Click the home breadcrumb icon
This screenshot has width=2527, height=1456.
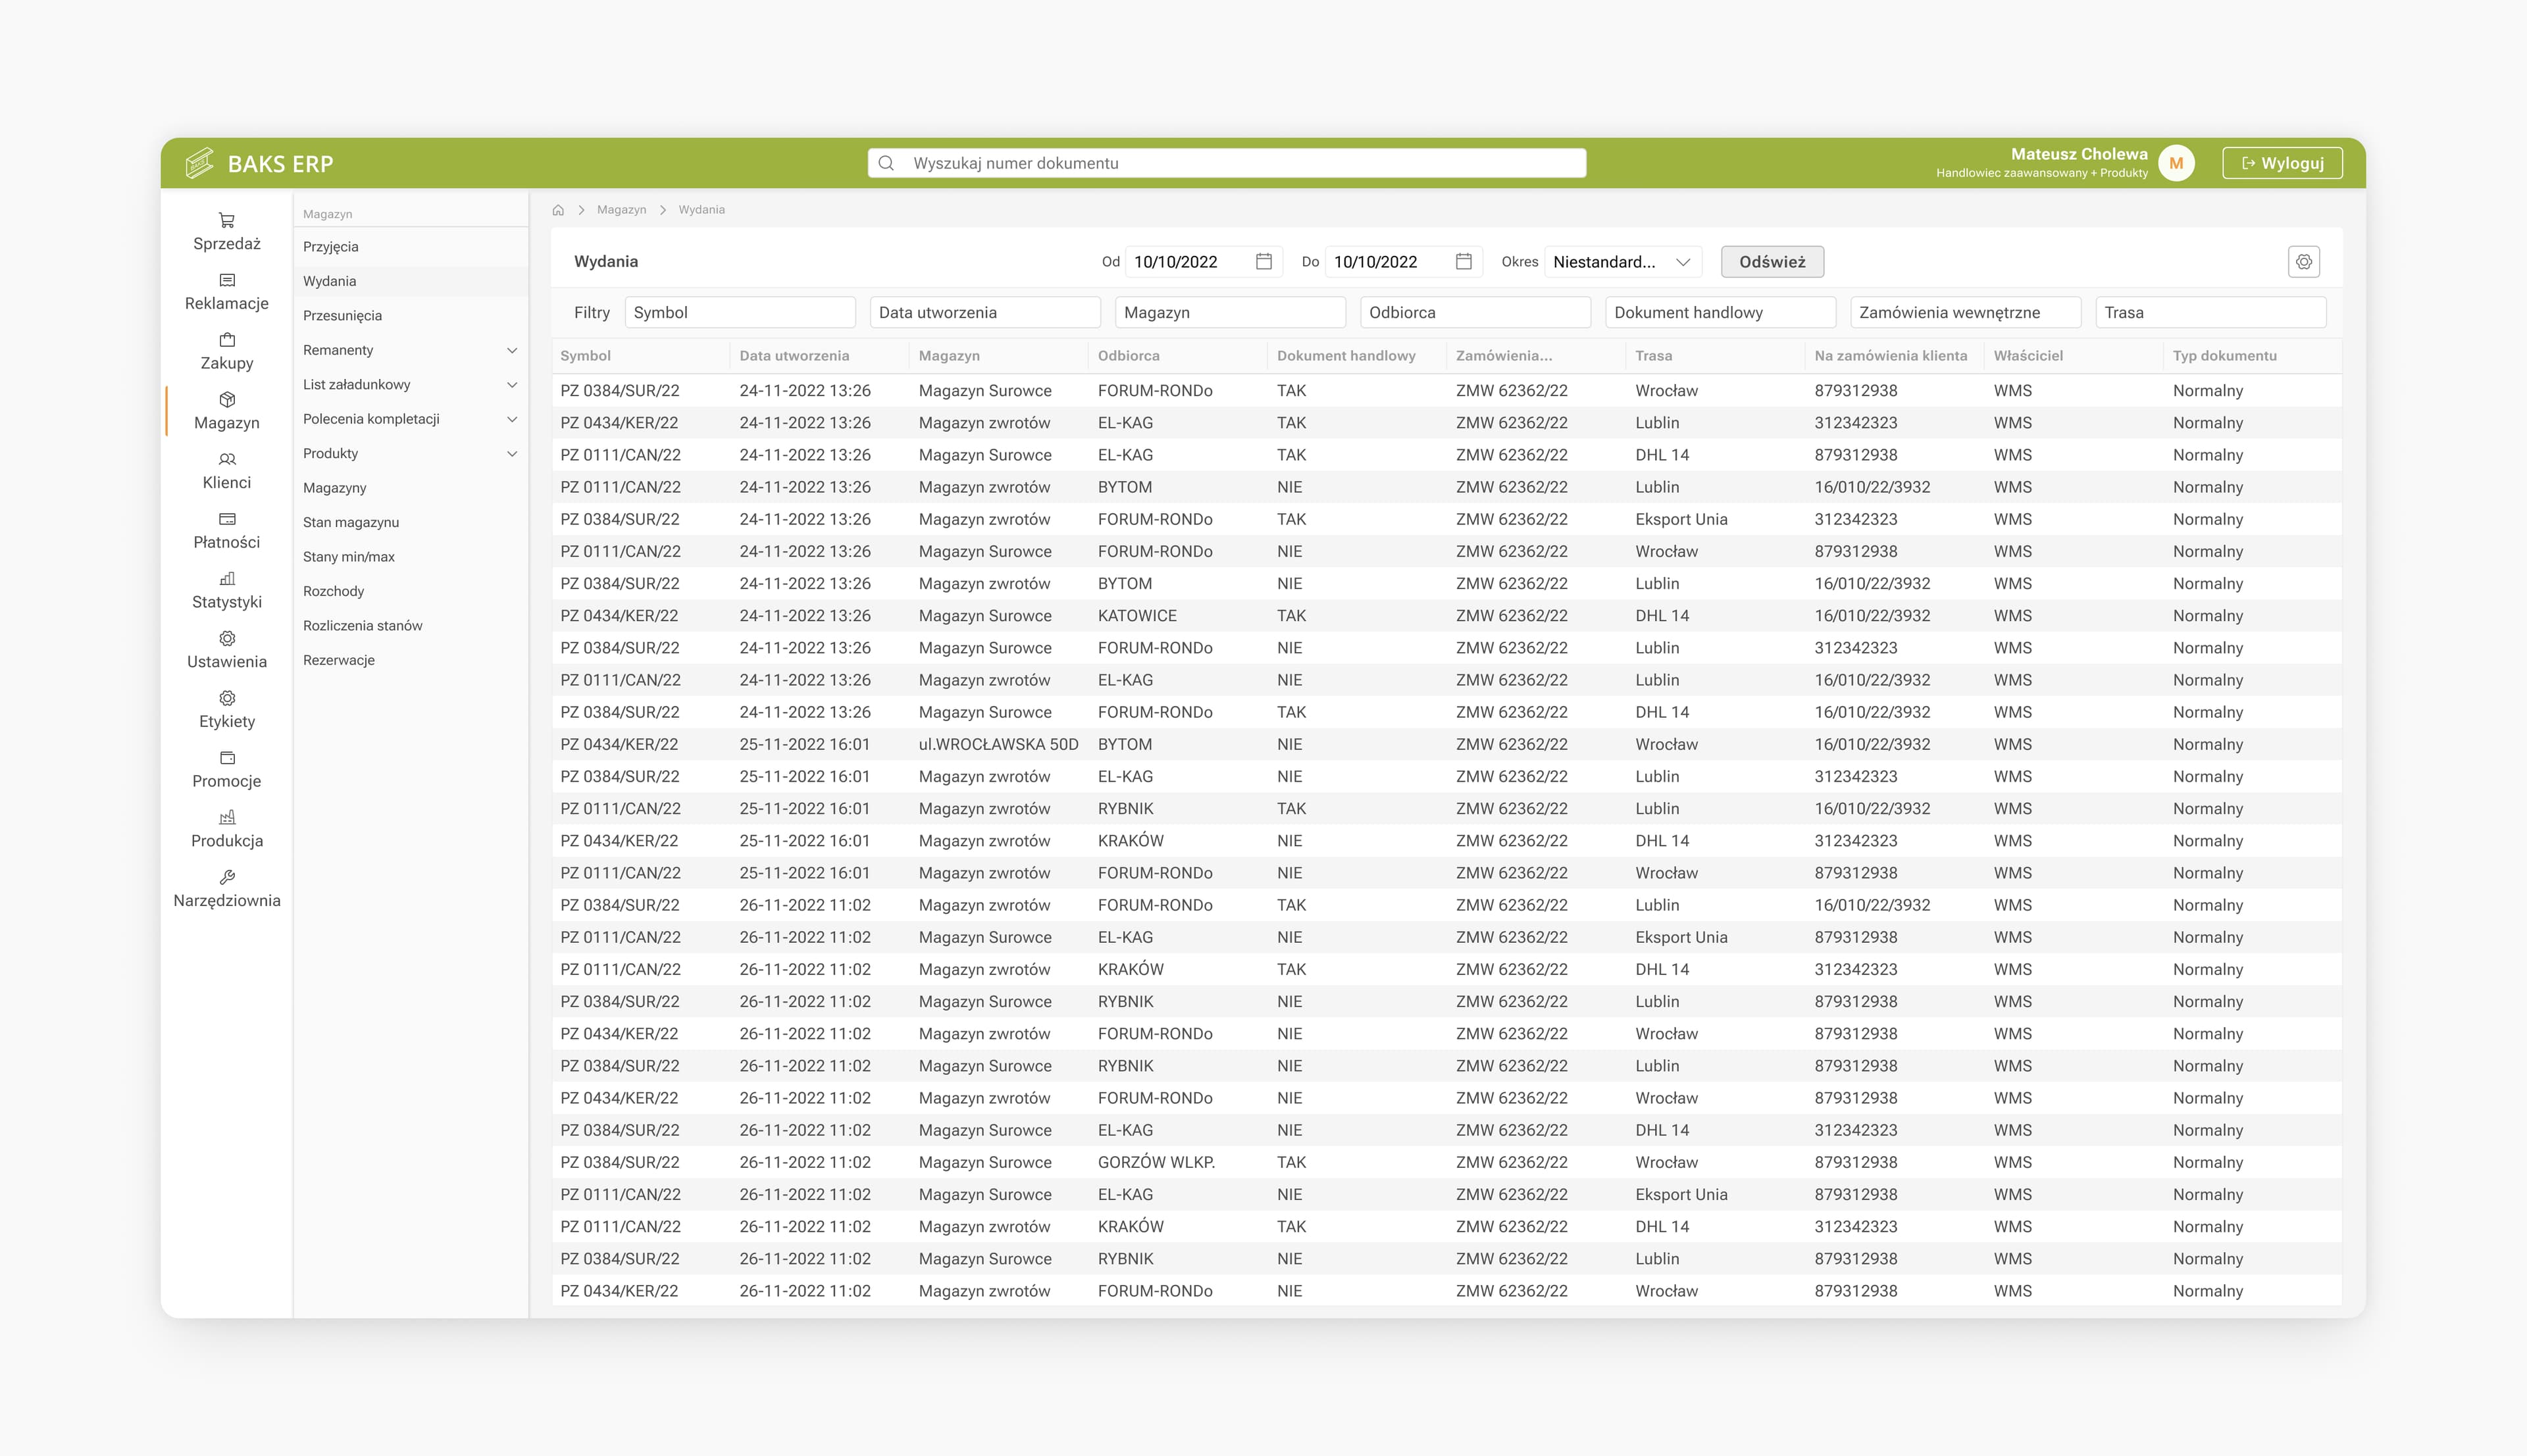[558, 210]
